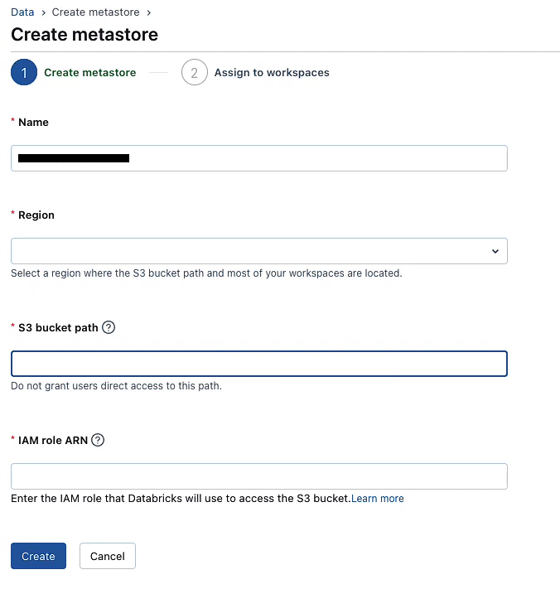Click the Name input field
Image resolution: width=560 pixels, height=594 pixels.
258,158
